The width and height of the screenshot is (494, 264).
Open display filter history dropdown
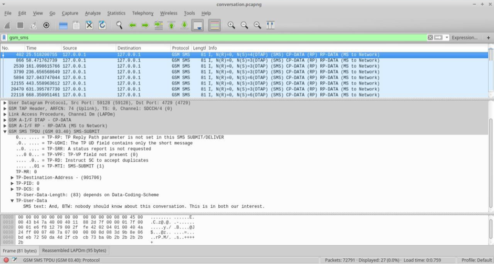(x=446, y=37)
